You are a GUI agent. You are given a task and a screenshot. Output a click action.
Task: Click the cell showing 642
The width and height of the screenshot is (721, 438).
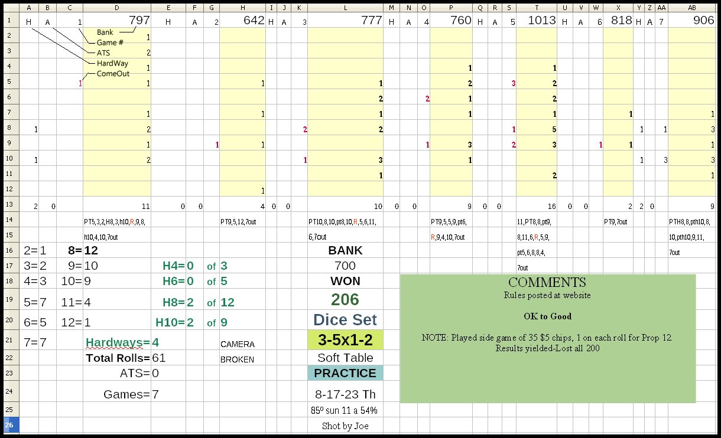tap(242, 20)
